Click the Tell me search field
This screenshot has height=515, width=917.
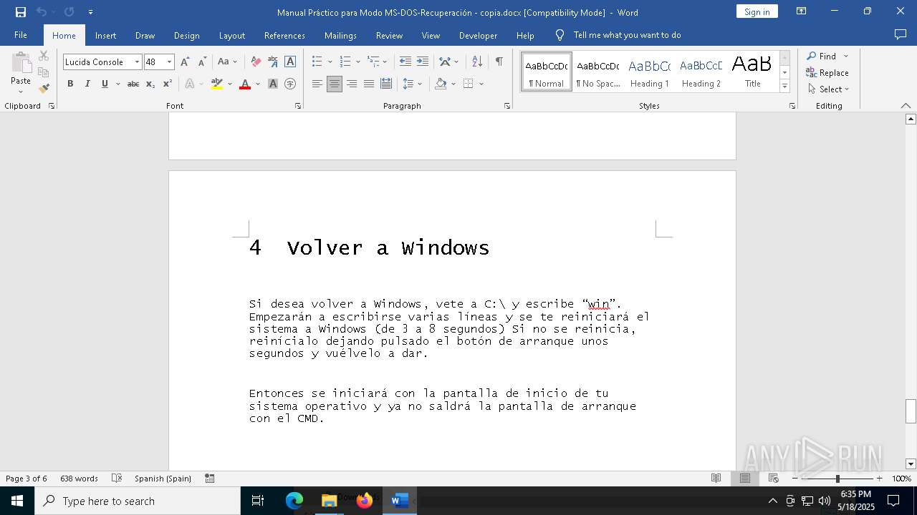pyautogui.click(x=627, y=35)
